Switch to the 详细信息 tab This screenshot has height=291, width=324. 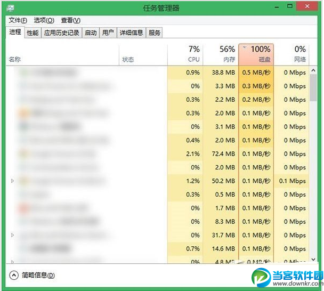point(131,33)
